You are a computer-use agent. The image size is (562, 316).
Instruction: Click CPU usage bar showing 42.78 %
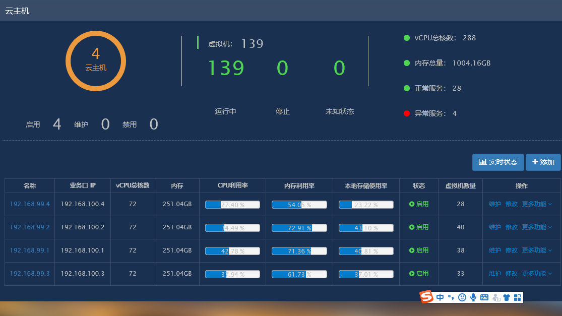click(x=233, y=251)
